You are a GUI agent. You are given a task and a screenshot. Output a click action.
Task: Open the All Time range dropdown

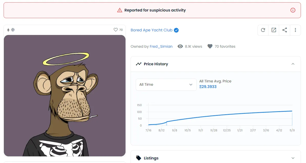[166, 84]
